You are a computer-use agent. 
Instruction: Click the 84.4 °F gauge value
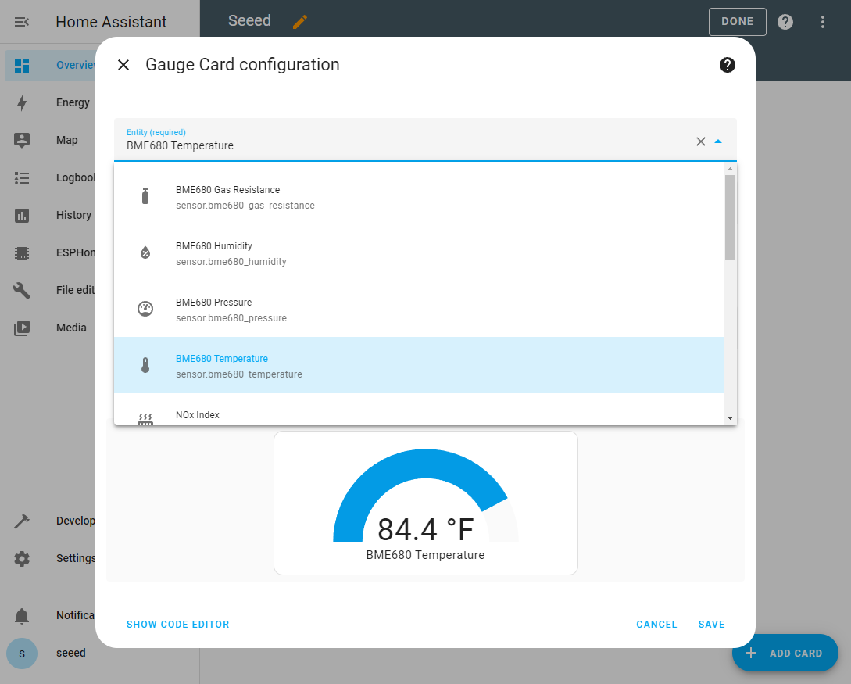(425, 529)
